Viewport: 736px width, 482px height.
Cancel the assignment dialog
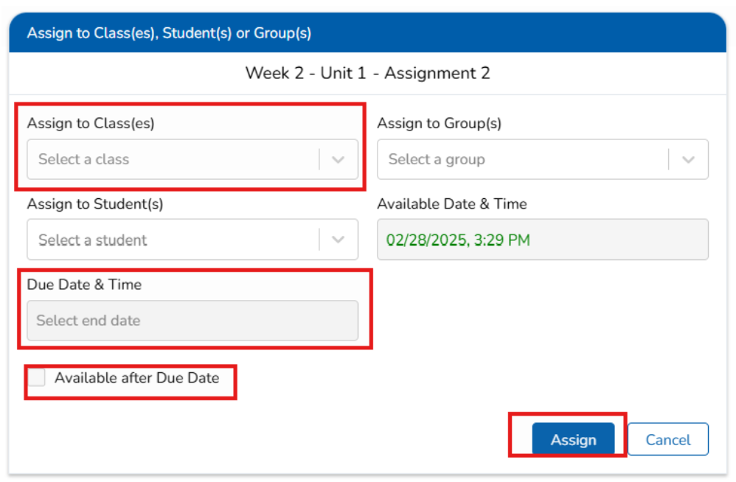pyautogui.click(x=667, y=440)
